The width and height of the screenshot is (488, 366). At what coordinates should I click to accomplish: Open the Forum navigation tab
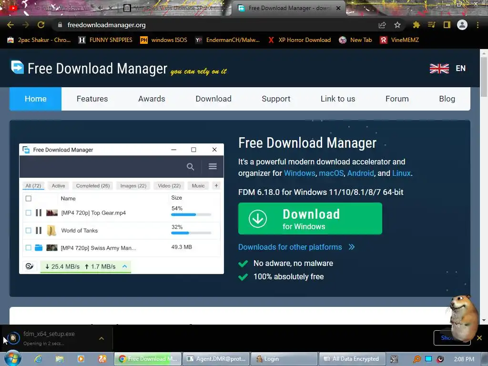[x=397, y=99]
